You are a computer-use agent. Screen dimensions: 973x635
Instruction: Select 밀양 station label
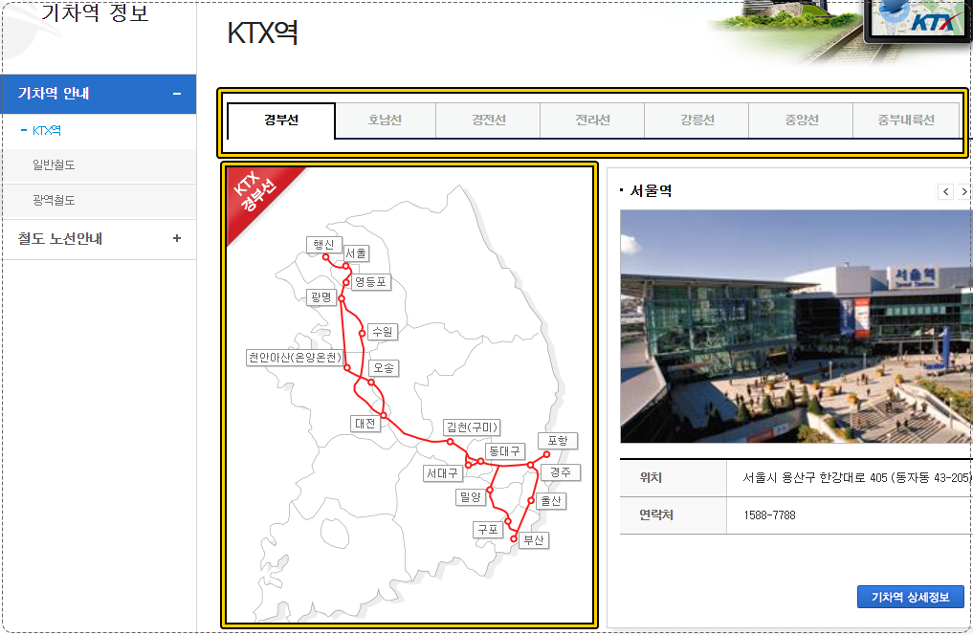[x=471, y=496]
